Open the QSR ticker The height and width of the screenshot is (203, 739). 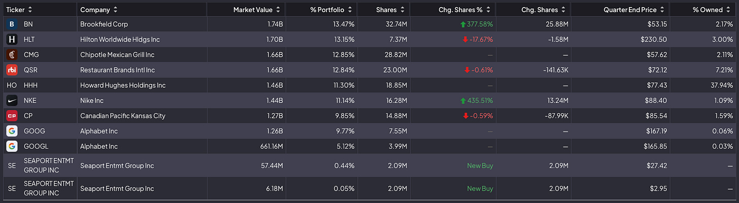pyautogui.click(x=30, y=70)
